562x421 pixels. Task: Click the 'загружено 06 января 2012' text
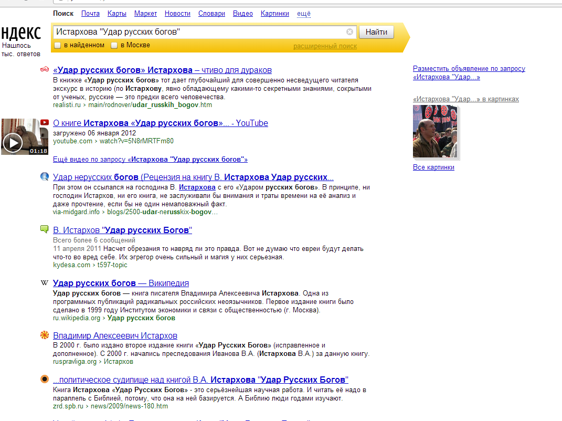[94, 133]
